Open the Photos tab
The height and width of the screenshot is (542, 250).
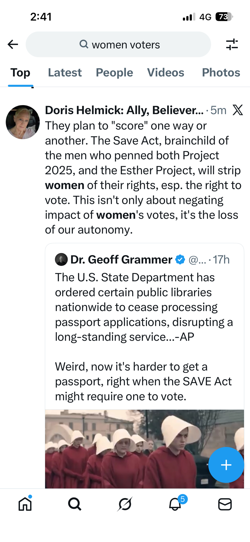[221, 73]
